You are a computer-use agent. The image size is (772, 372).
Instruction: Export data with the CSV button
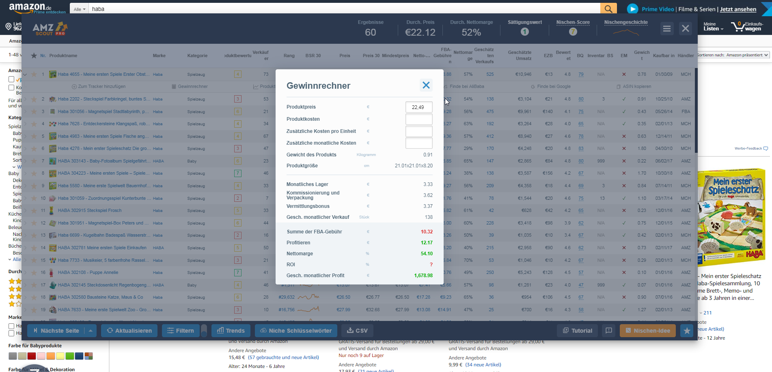pyautogui.click(x=357, y=331)
